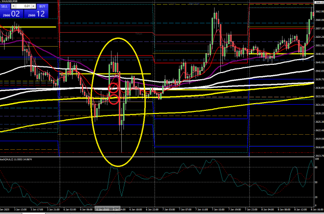Click the 2660.00 price scale label
This screenshot has height=214, width=324.
click(319, 20)
